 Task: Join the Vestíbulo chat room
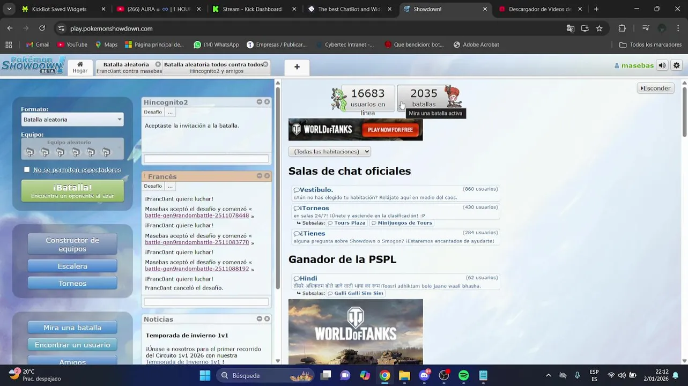(x=396, y=193)
